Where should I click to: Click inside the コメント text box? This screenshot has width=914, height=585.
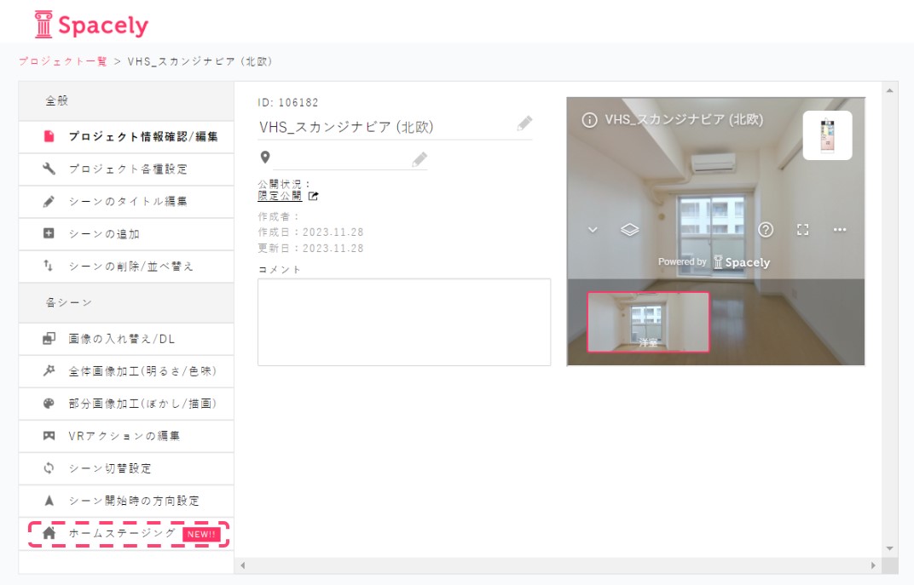tap(404, 322)
